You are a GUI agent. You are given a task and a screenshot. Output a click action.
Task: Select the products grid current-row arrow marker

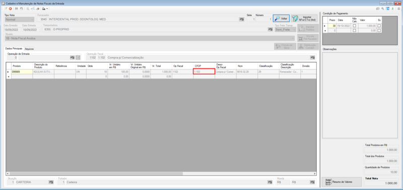tap(8, 72)
